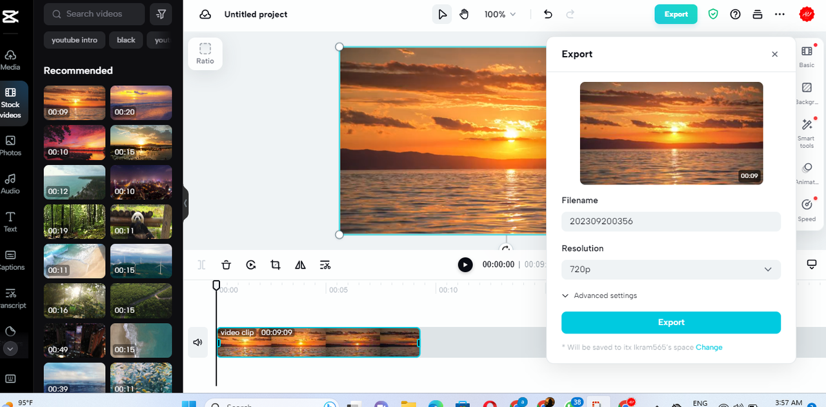826x407 pixels.
Task: Click the shield security icon
Action: click(713, 14)
